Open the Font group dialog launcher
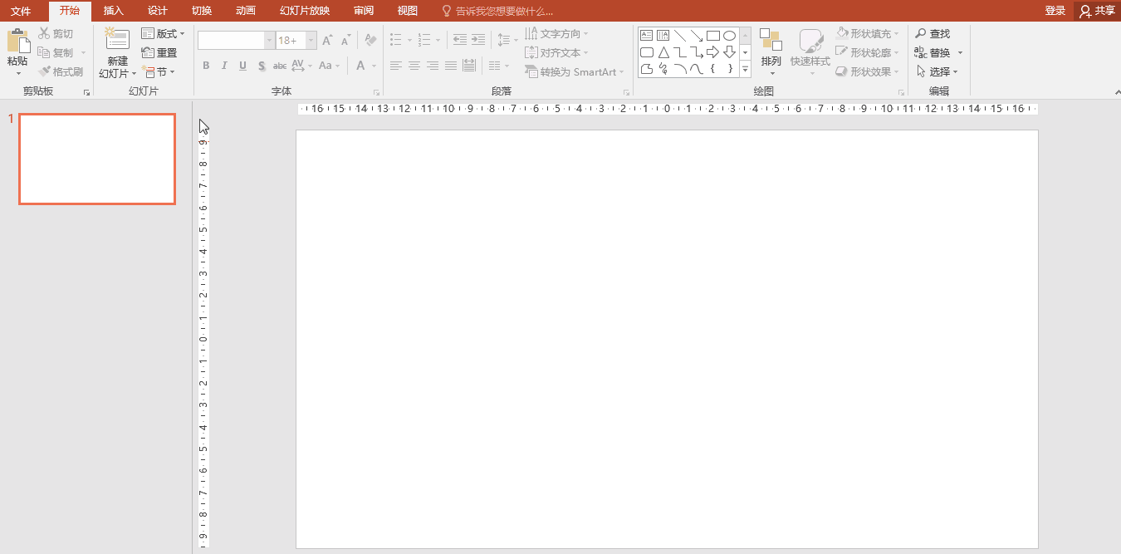This screenshot has height=554, width=1121. [x=376, y=92]
